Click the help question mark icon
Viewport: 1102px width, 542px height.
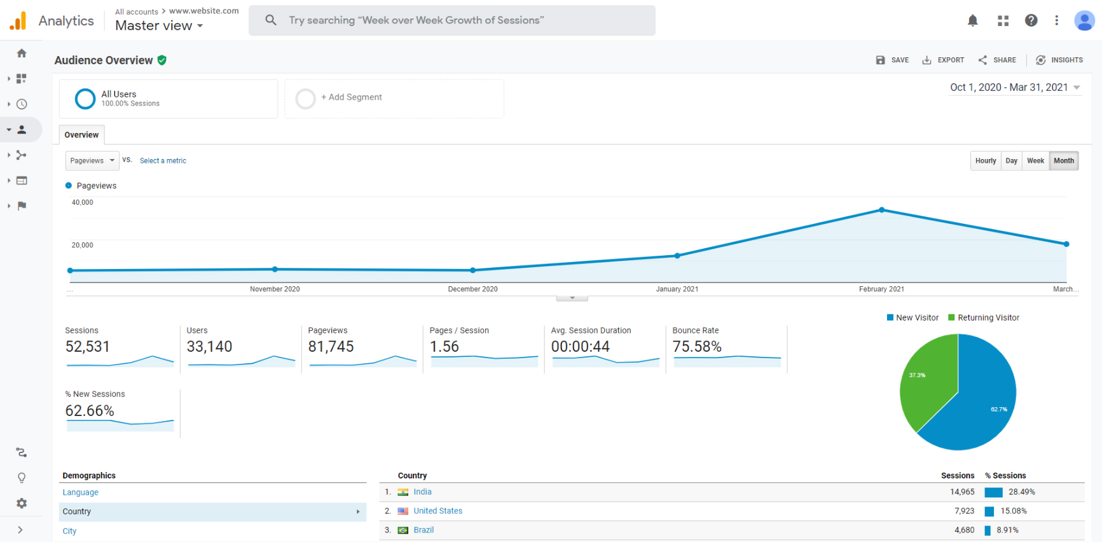[1031, 20]
